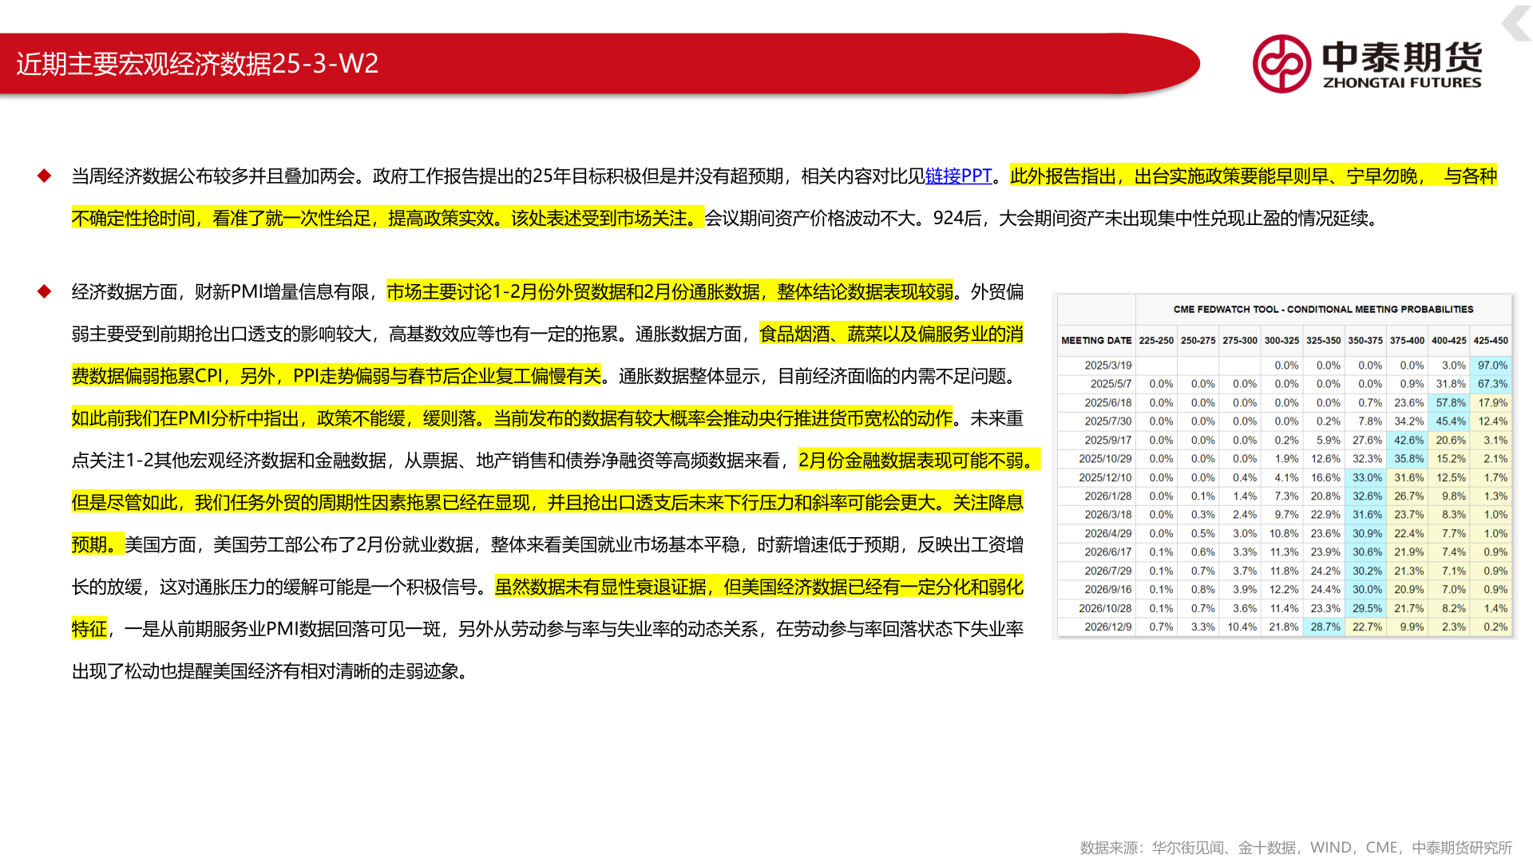Click the ZHONGTAI FUTURES English caption
Screen dimensions: 1533x862
tap(1401, 82)
